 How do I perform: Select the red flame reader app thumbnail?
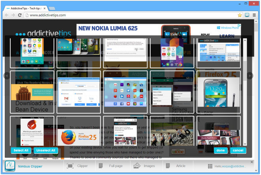click(x=32, y=131)
